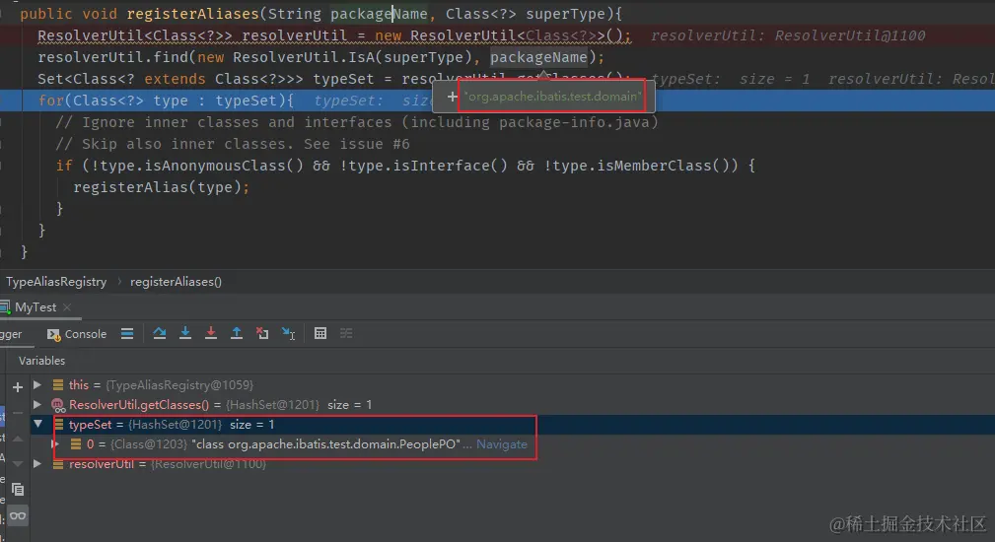The image size is (995, 542).
Task: Click the Navigate link for PeoplePO class
Action: (501, 444)
